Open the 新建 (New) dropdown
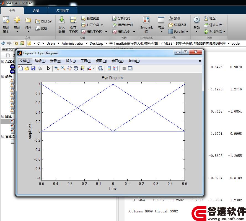 [x=17, y=32]
